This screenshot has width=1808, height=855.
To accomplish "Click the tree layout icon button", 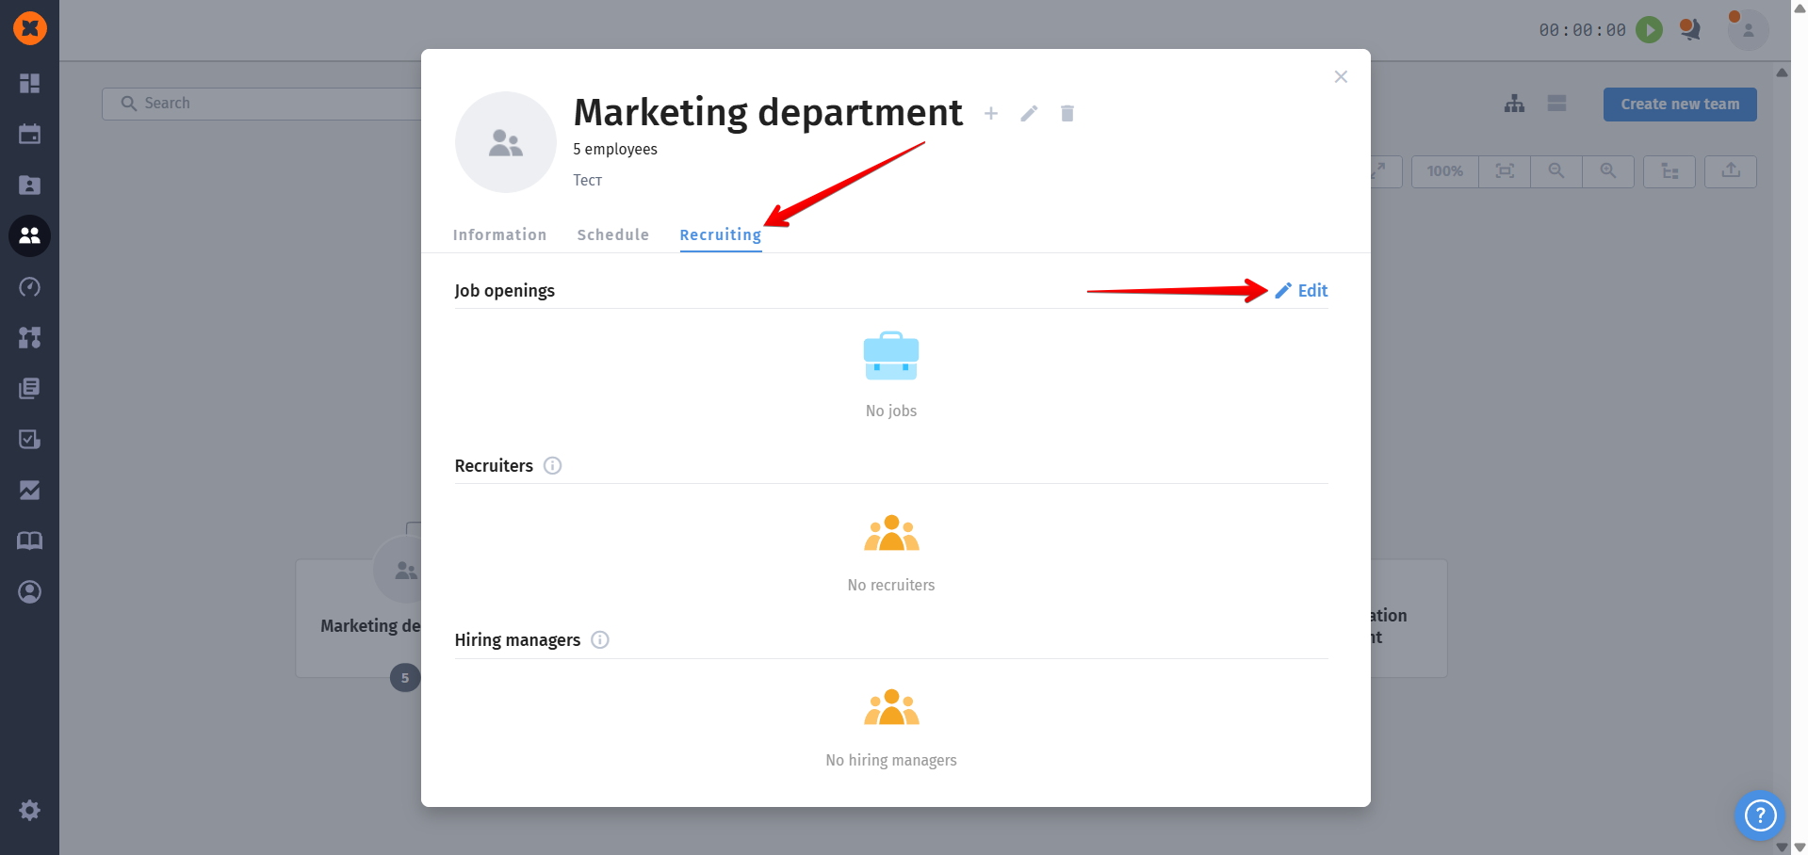I will click(x=1670, y=171).
